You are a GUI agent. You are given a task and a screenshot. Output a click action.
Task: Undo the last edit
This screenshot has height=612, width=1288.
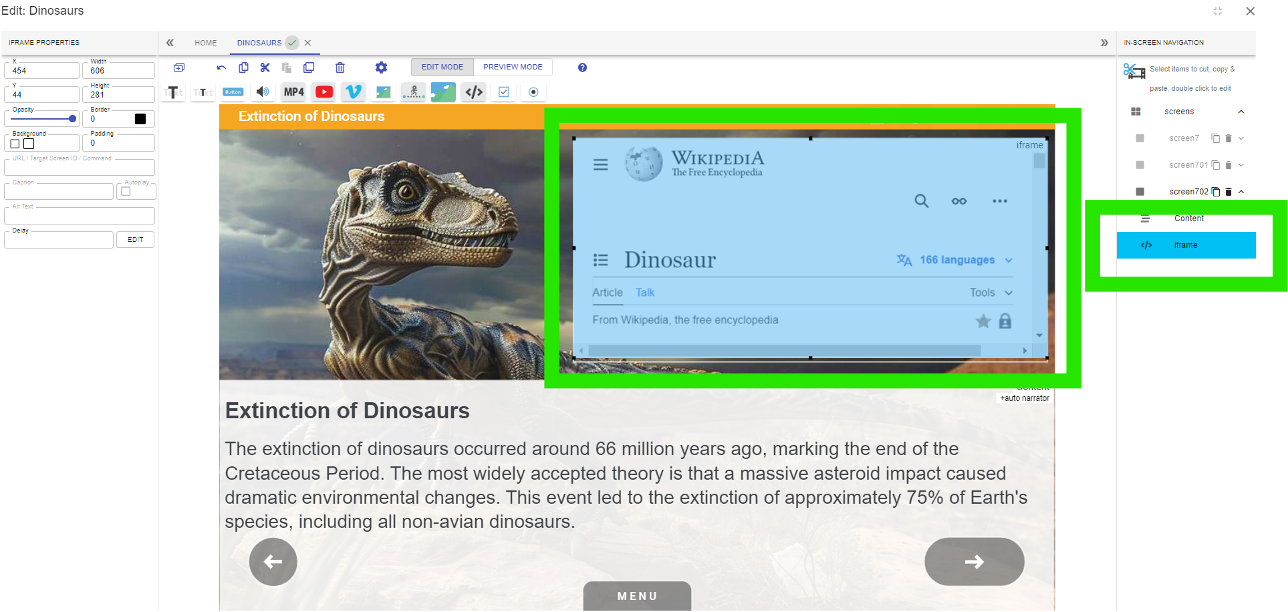point(222,67)
